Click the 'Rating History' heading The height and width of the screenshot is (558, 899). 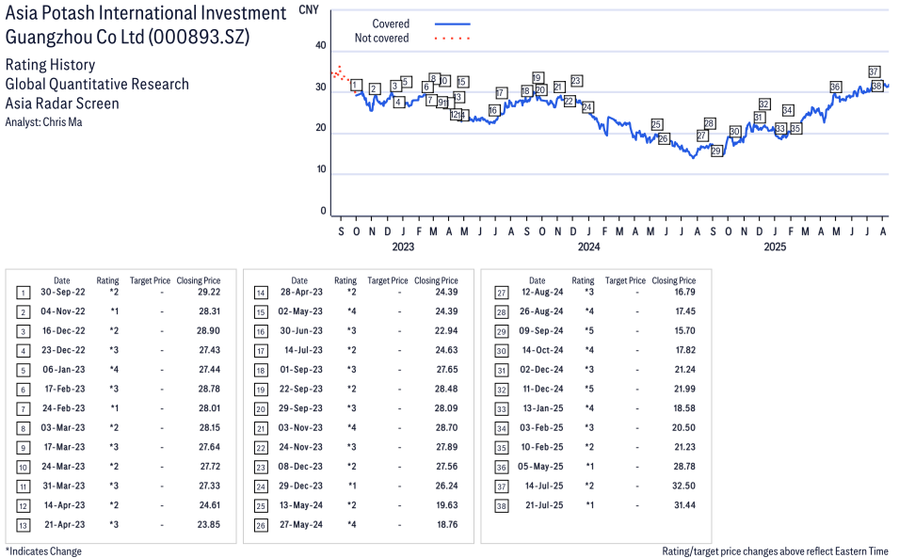[51, 65]
